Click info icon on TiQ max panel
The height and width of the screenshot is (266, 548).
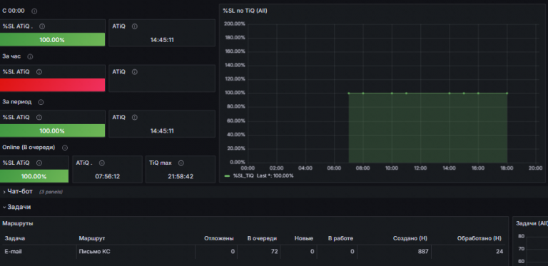click(x=181, y=163)
